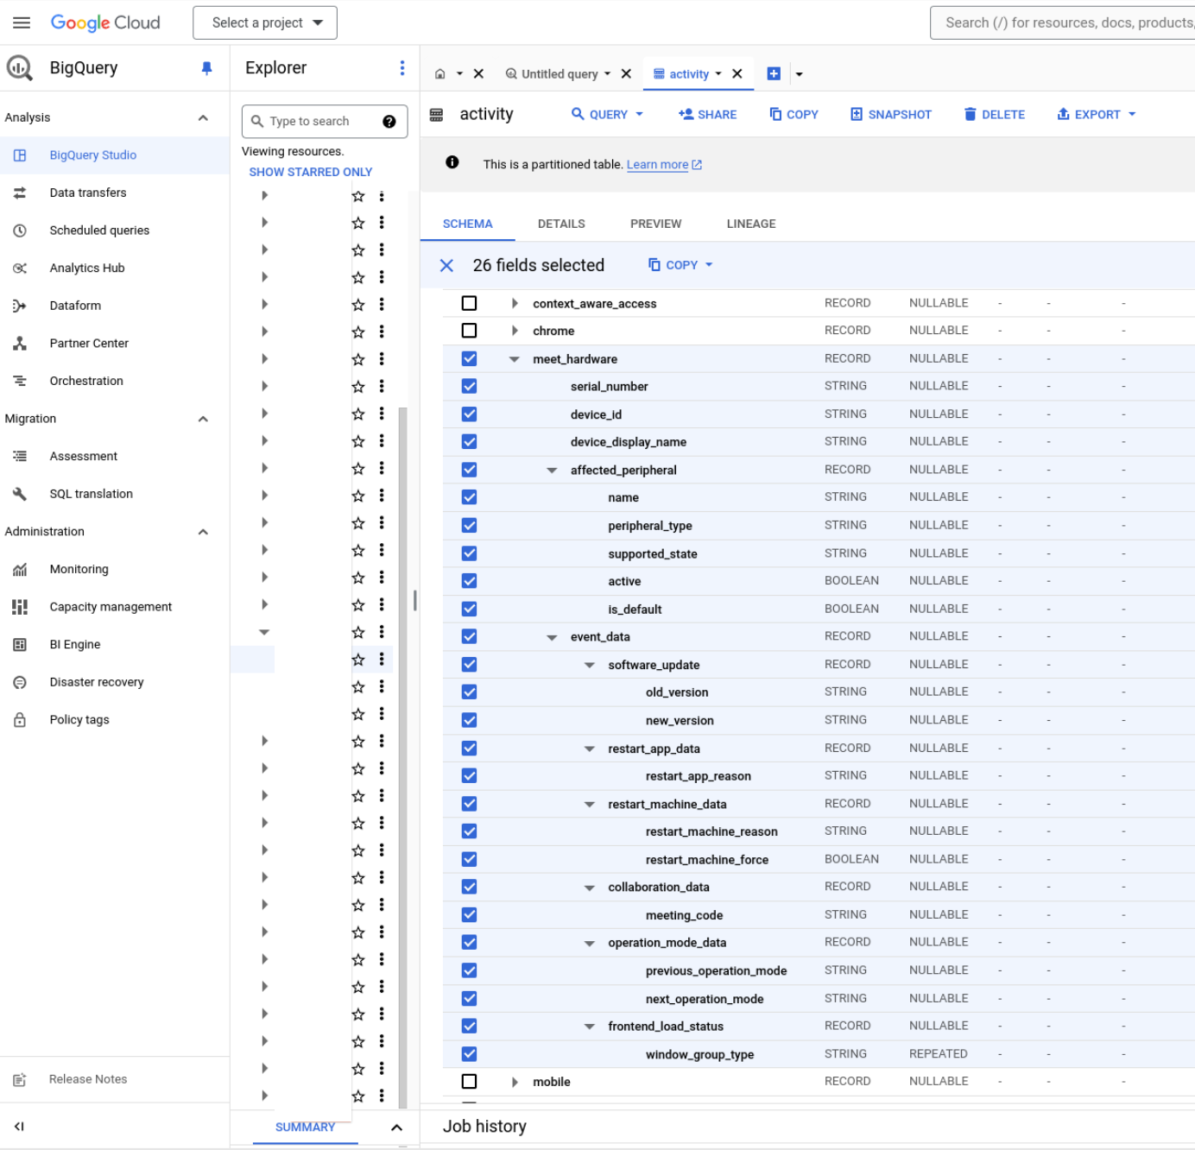The height and width of the screenshot is (1150, 1195).
Task: Switch to the LINEAGE tab
Action: pos(751,224)
